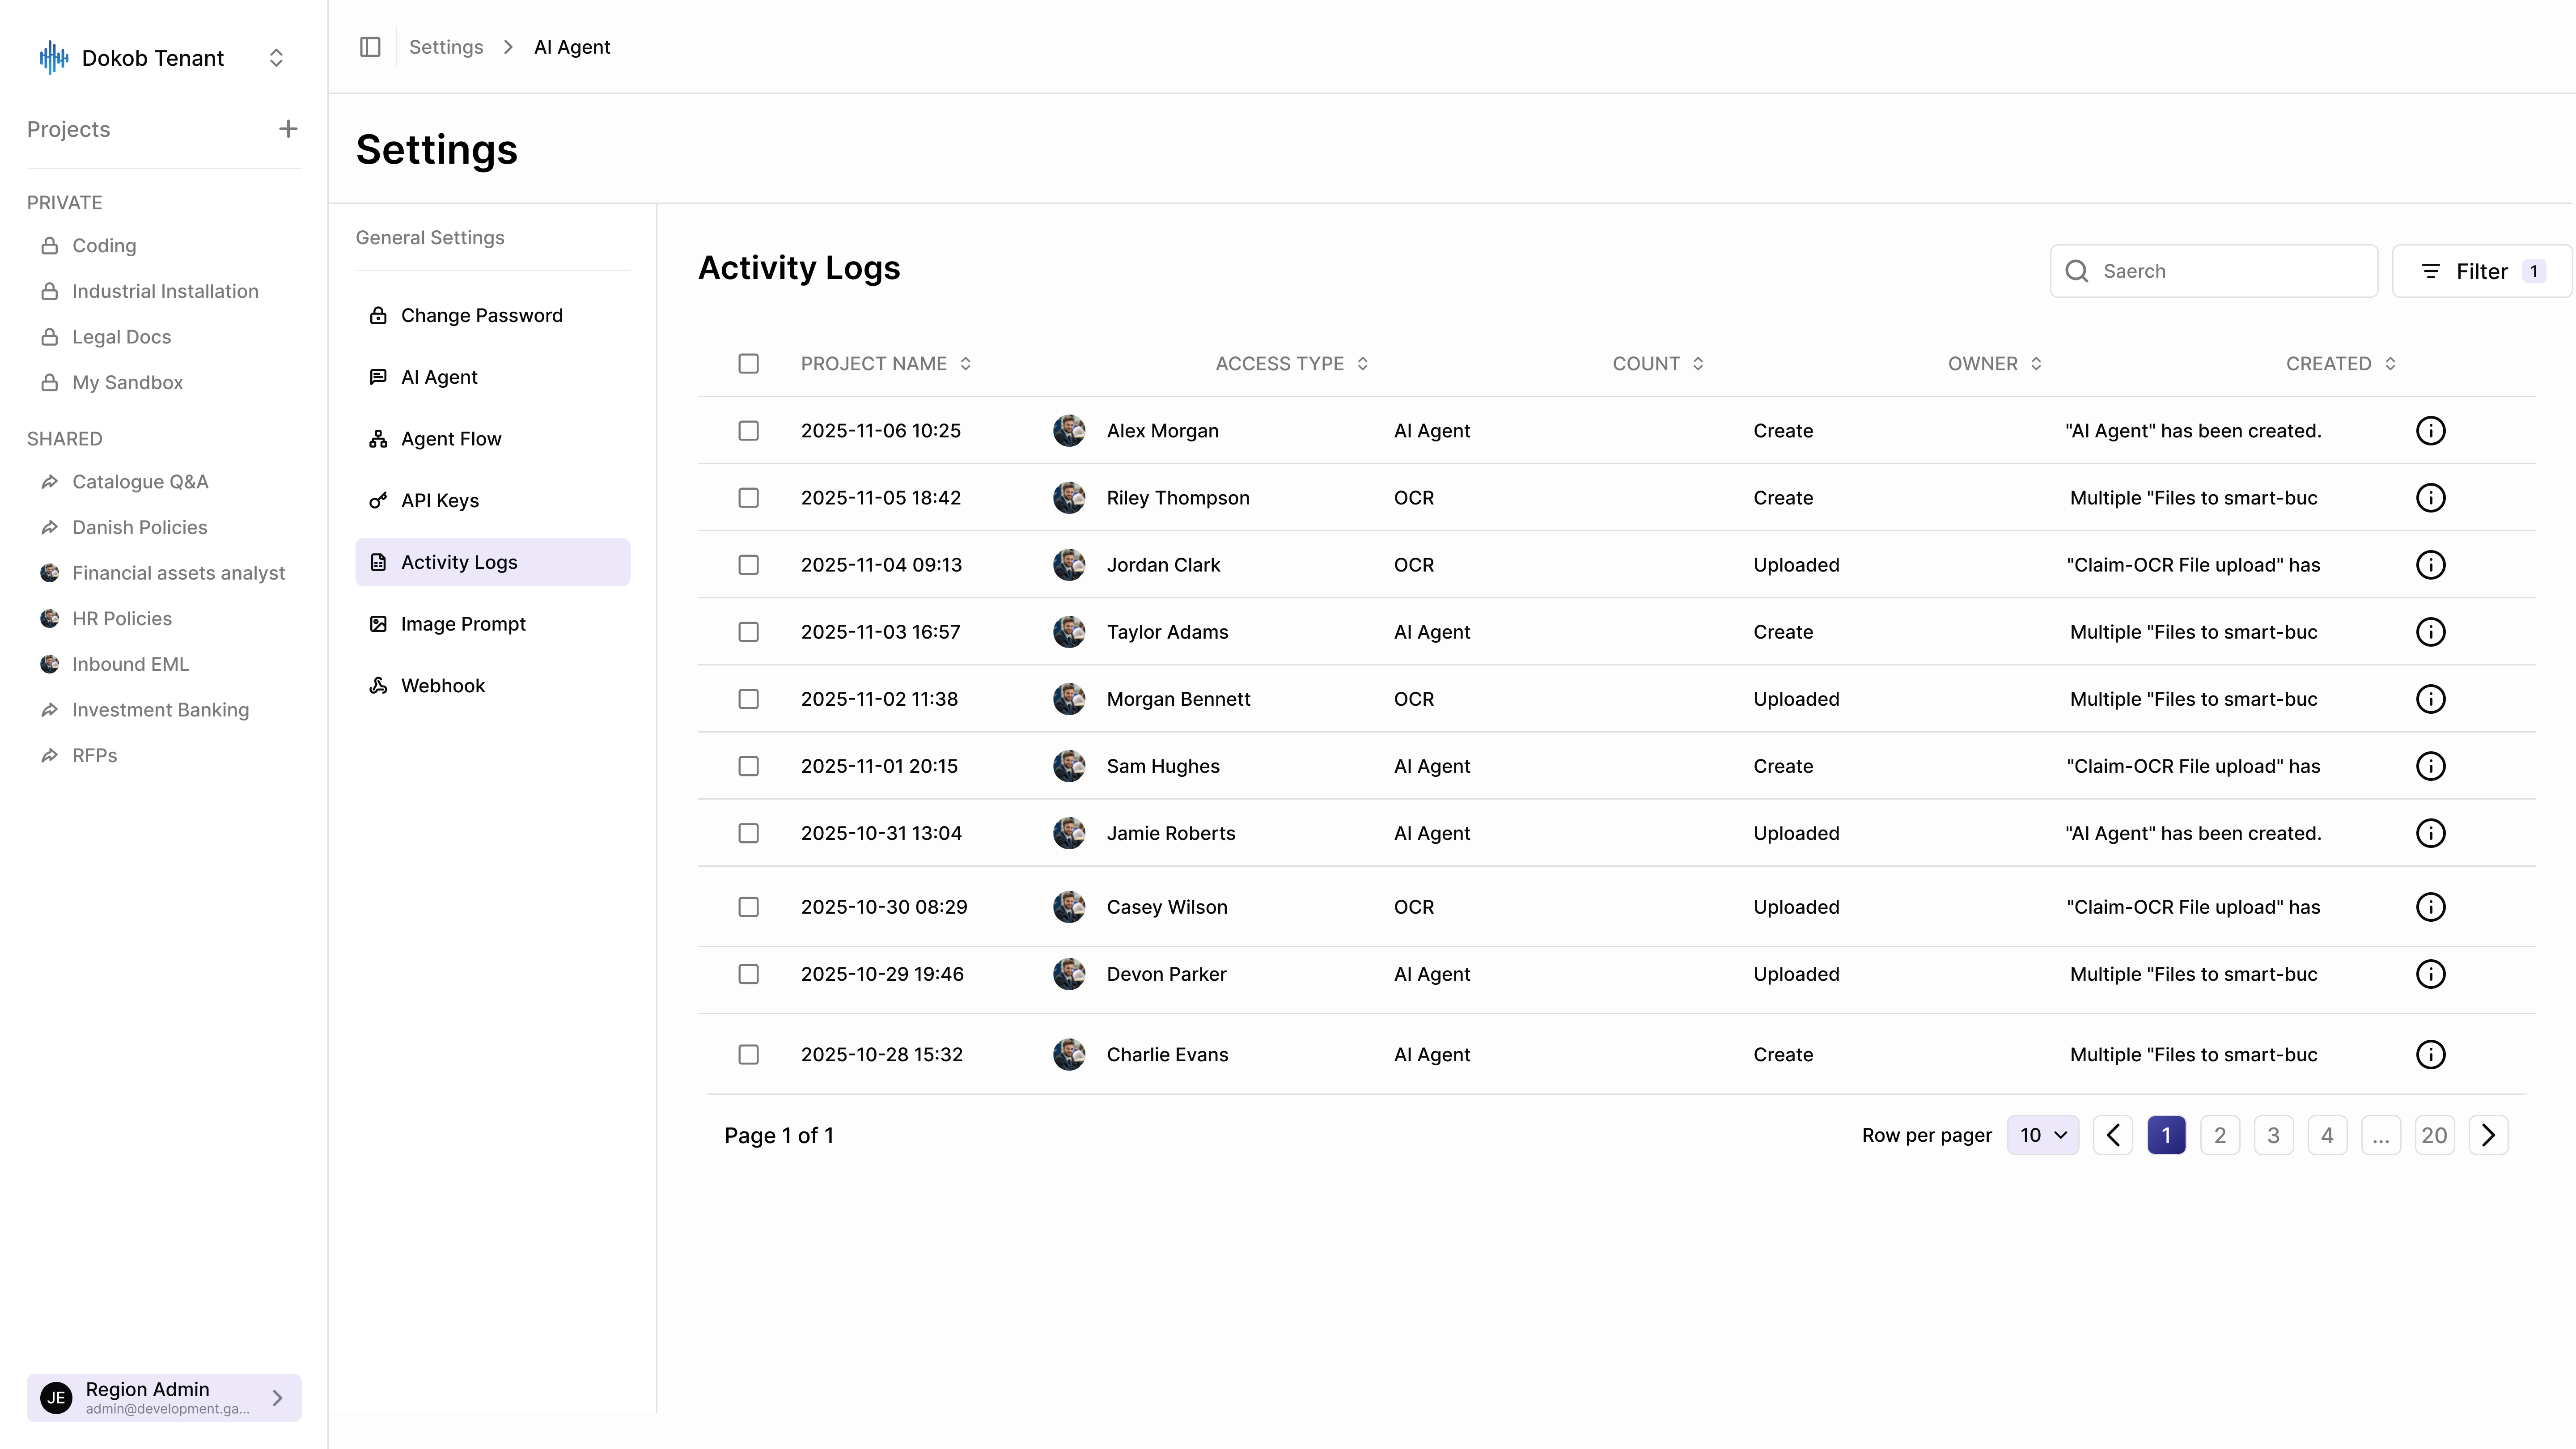This screenshot has height=1449, width=2576.
Task: Open My Sandbox project
Action: pyautogui.click(x=112, y=383)
